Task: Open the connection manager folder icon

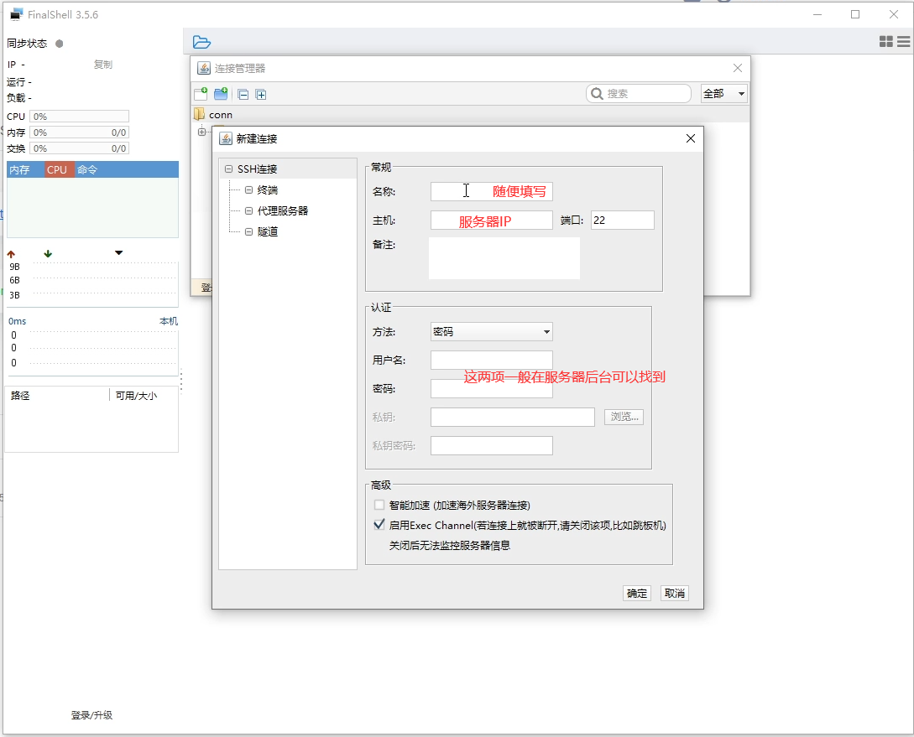Action: point(201,42)
